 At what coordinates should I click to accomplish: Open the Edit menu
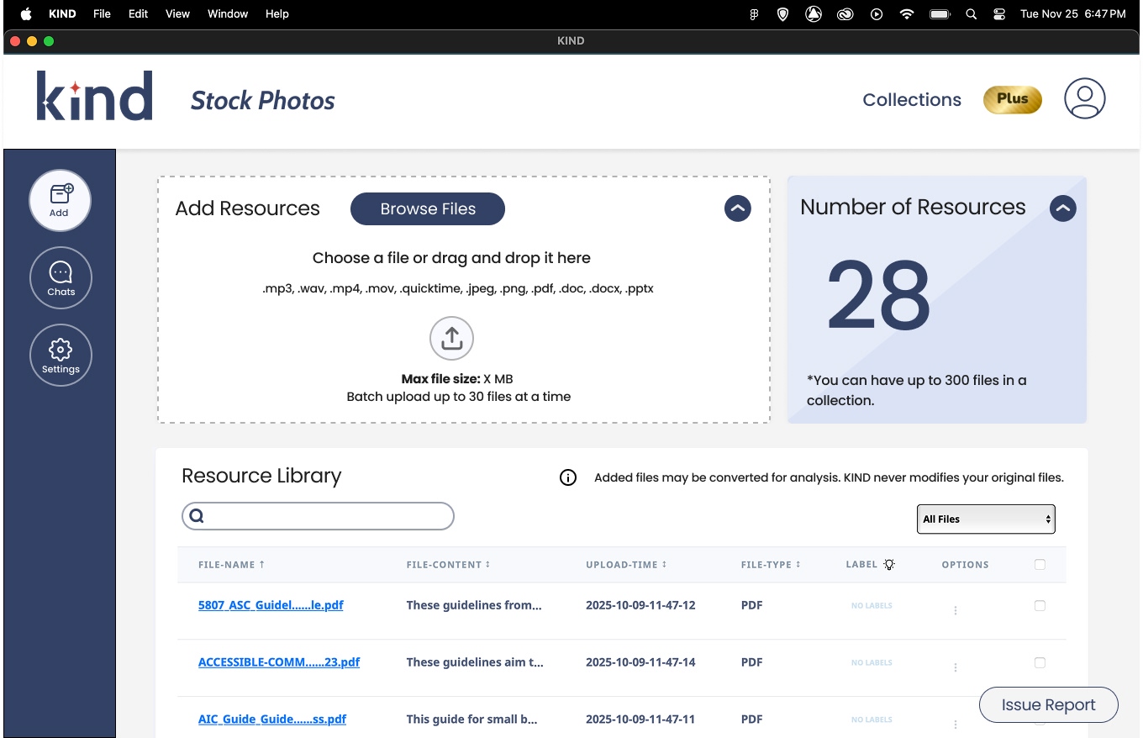pyautogui.click(x=138, y=14)
